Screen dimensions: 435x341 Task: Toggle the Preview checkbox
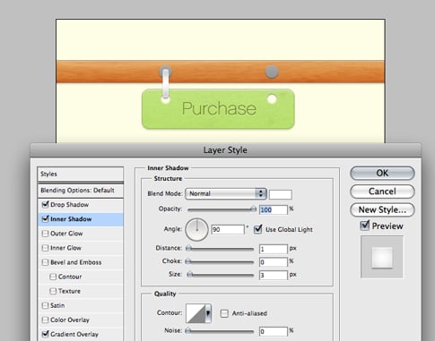tap(365, 226)
